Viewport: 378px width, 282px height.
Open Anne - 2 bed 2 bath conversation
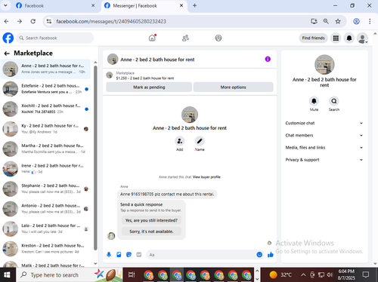[x=46, y=69]
